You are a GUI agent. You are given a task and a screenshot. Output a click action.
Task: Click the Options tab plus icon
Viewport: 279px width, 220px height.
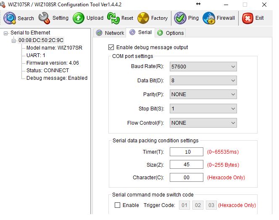click(160, 33)
